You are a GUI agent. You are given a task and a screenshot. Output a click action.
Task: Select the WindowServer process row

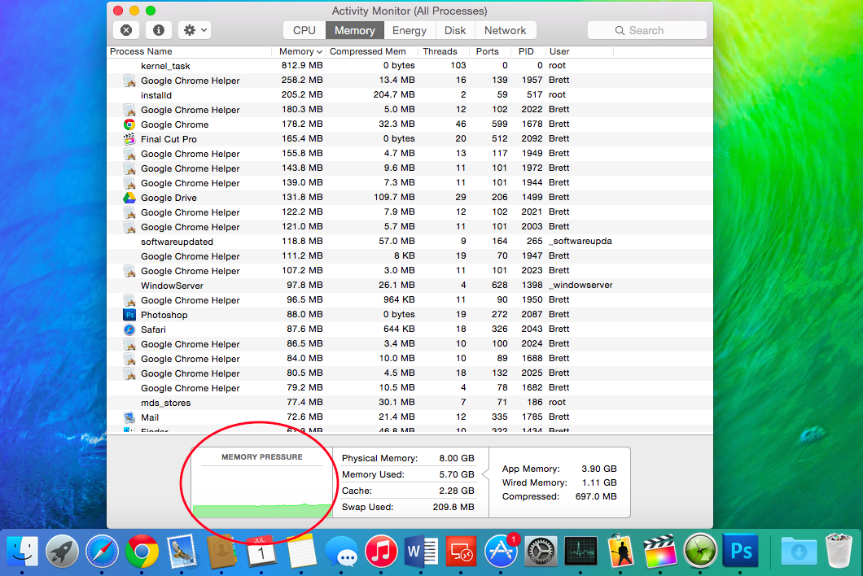pyautogui.click(x=410, y=285)
